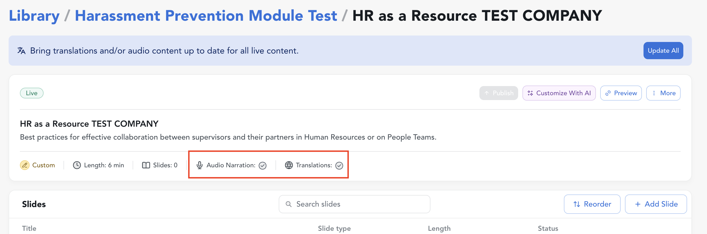The height and width of the screenshot is (234, 707).
Task: Add a new slide
Action: 656,204
